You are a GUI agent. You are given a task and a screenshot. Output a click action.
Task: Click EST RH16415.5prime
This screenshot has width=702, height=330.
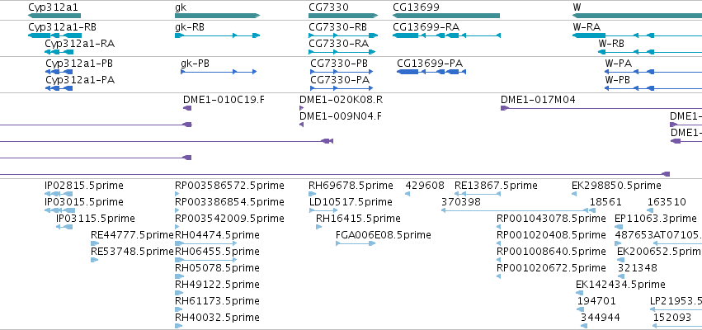pos(318,227)
